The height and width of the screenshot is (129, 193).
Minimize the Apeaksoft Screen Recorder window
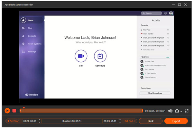173,5
